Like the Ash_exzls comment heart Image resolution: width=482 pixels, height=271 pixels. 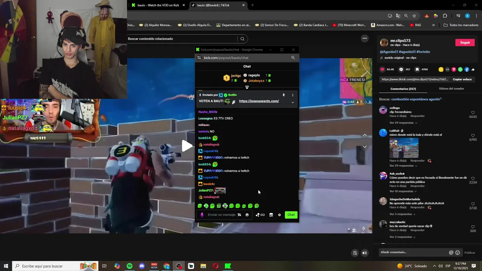473,178
